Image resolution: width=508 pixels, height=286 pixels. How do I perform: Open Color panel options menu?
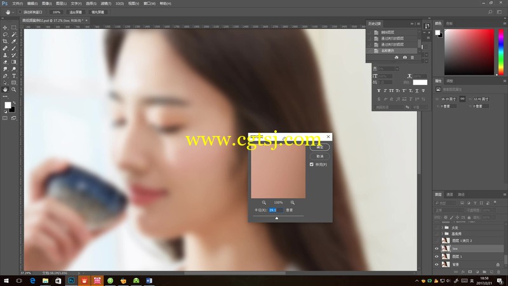coord(504,24)
